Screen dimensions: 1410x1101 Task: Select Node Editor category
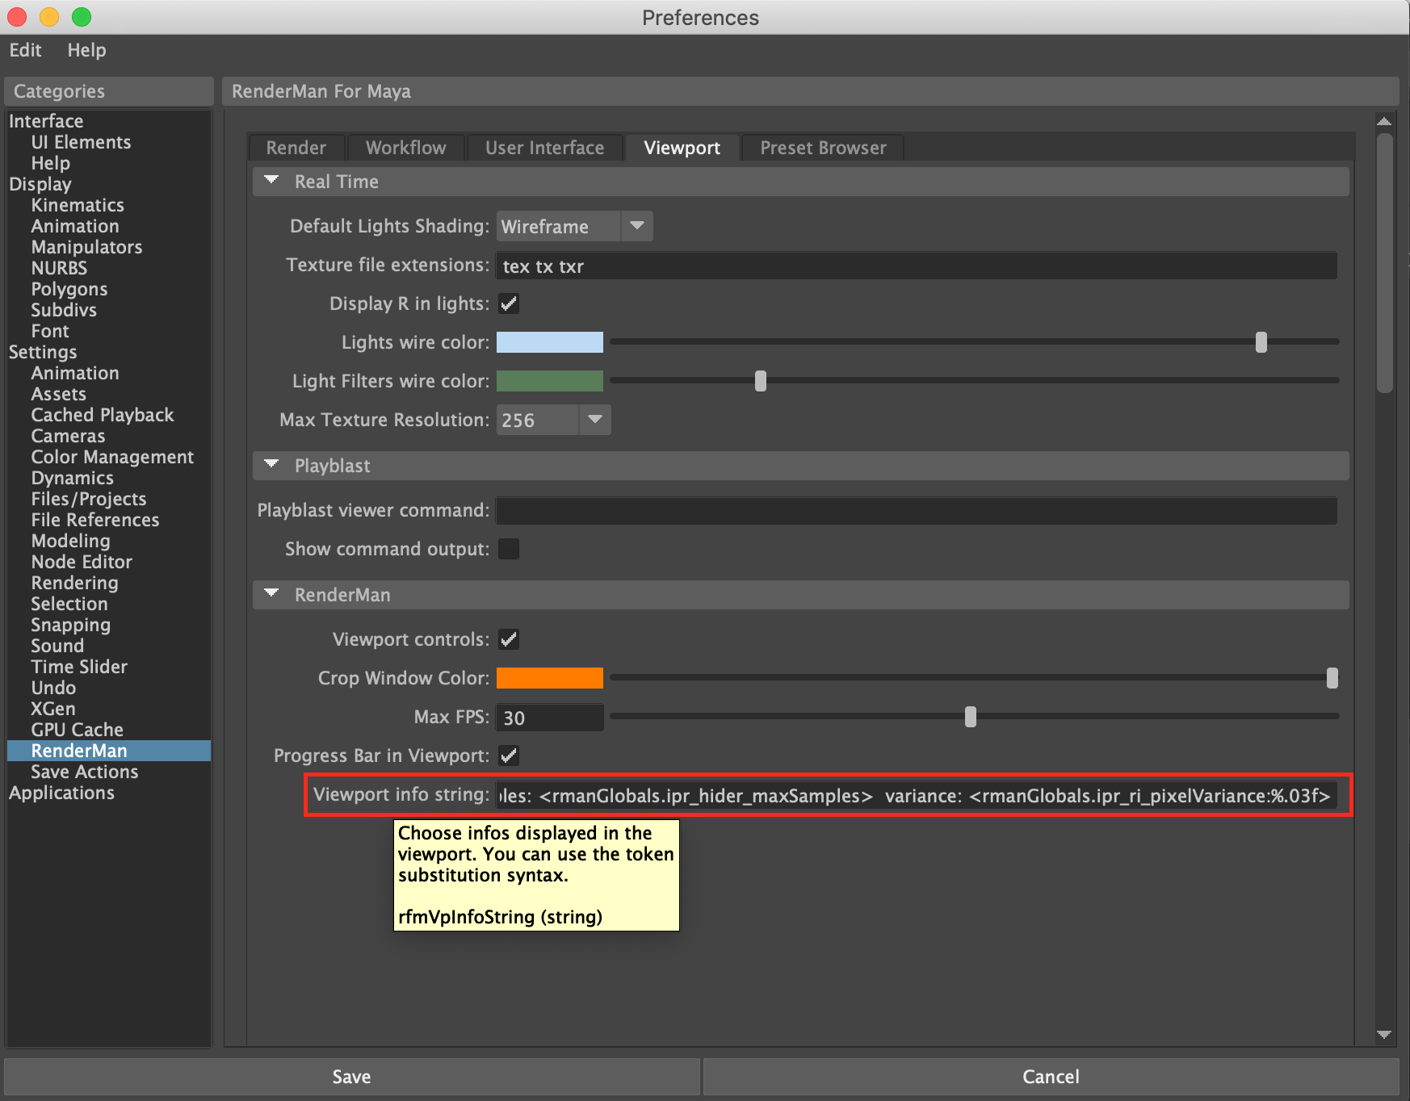click(x=82, y=562)
